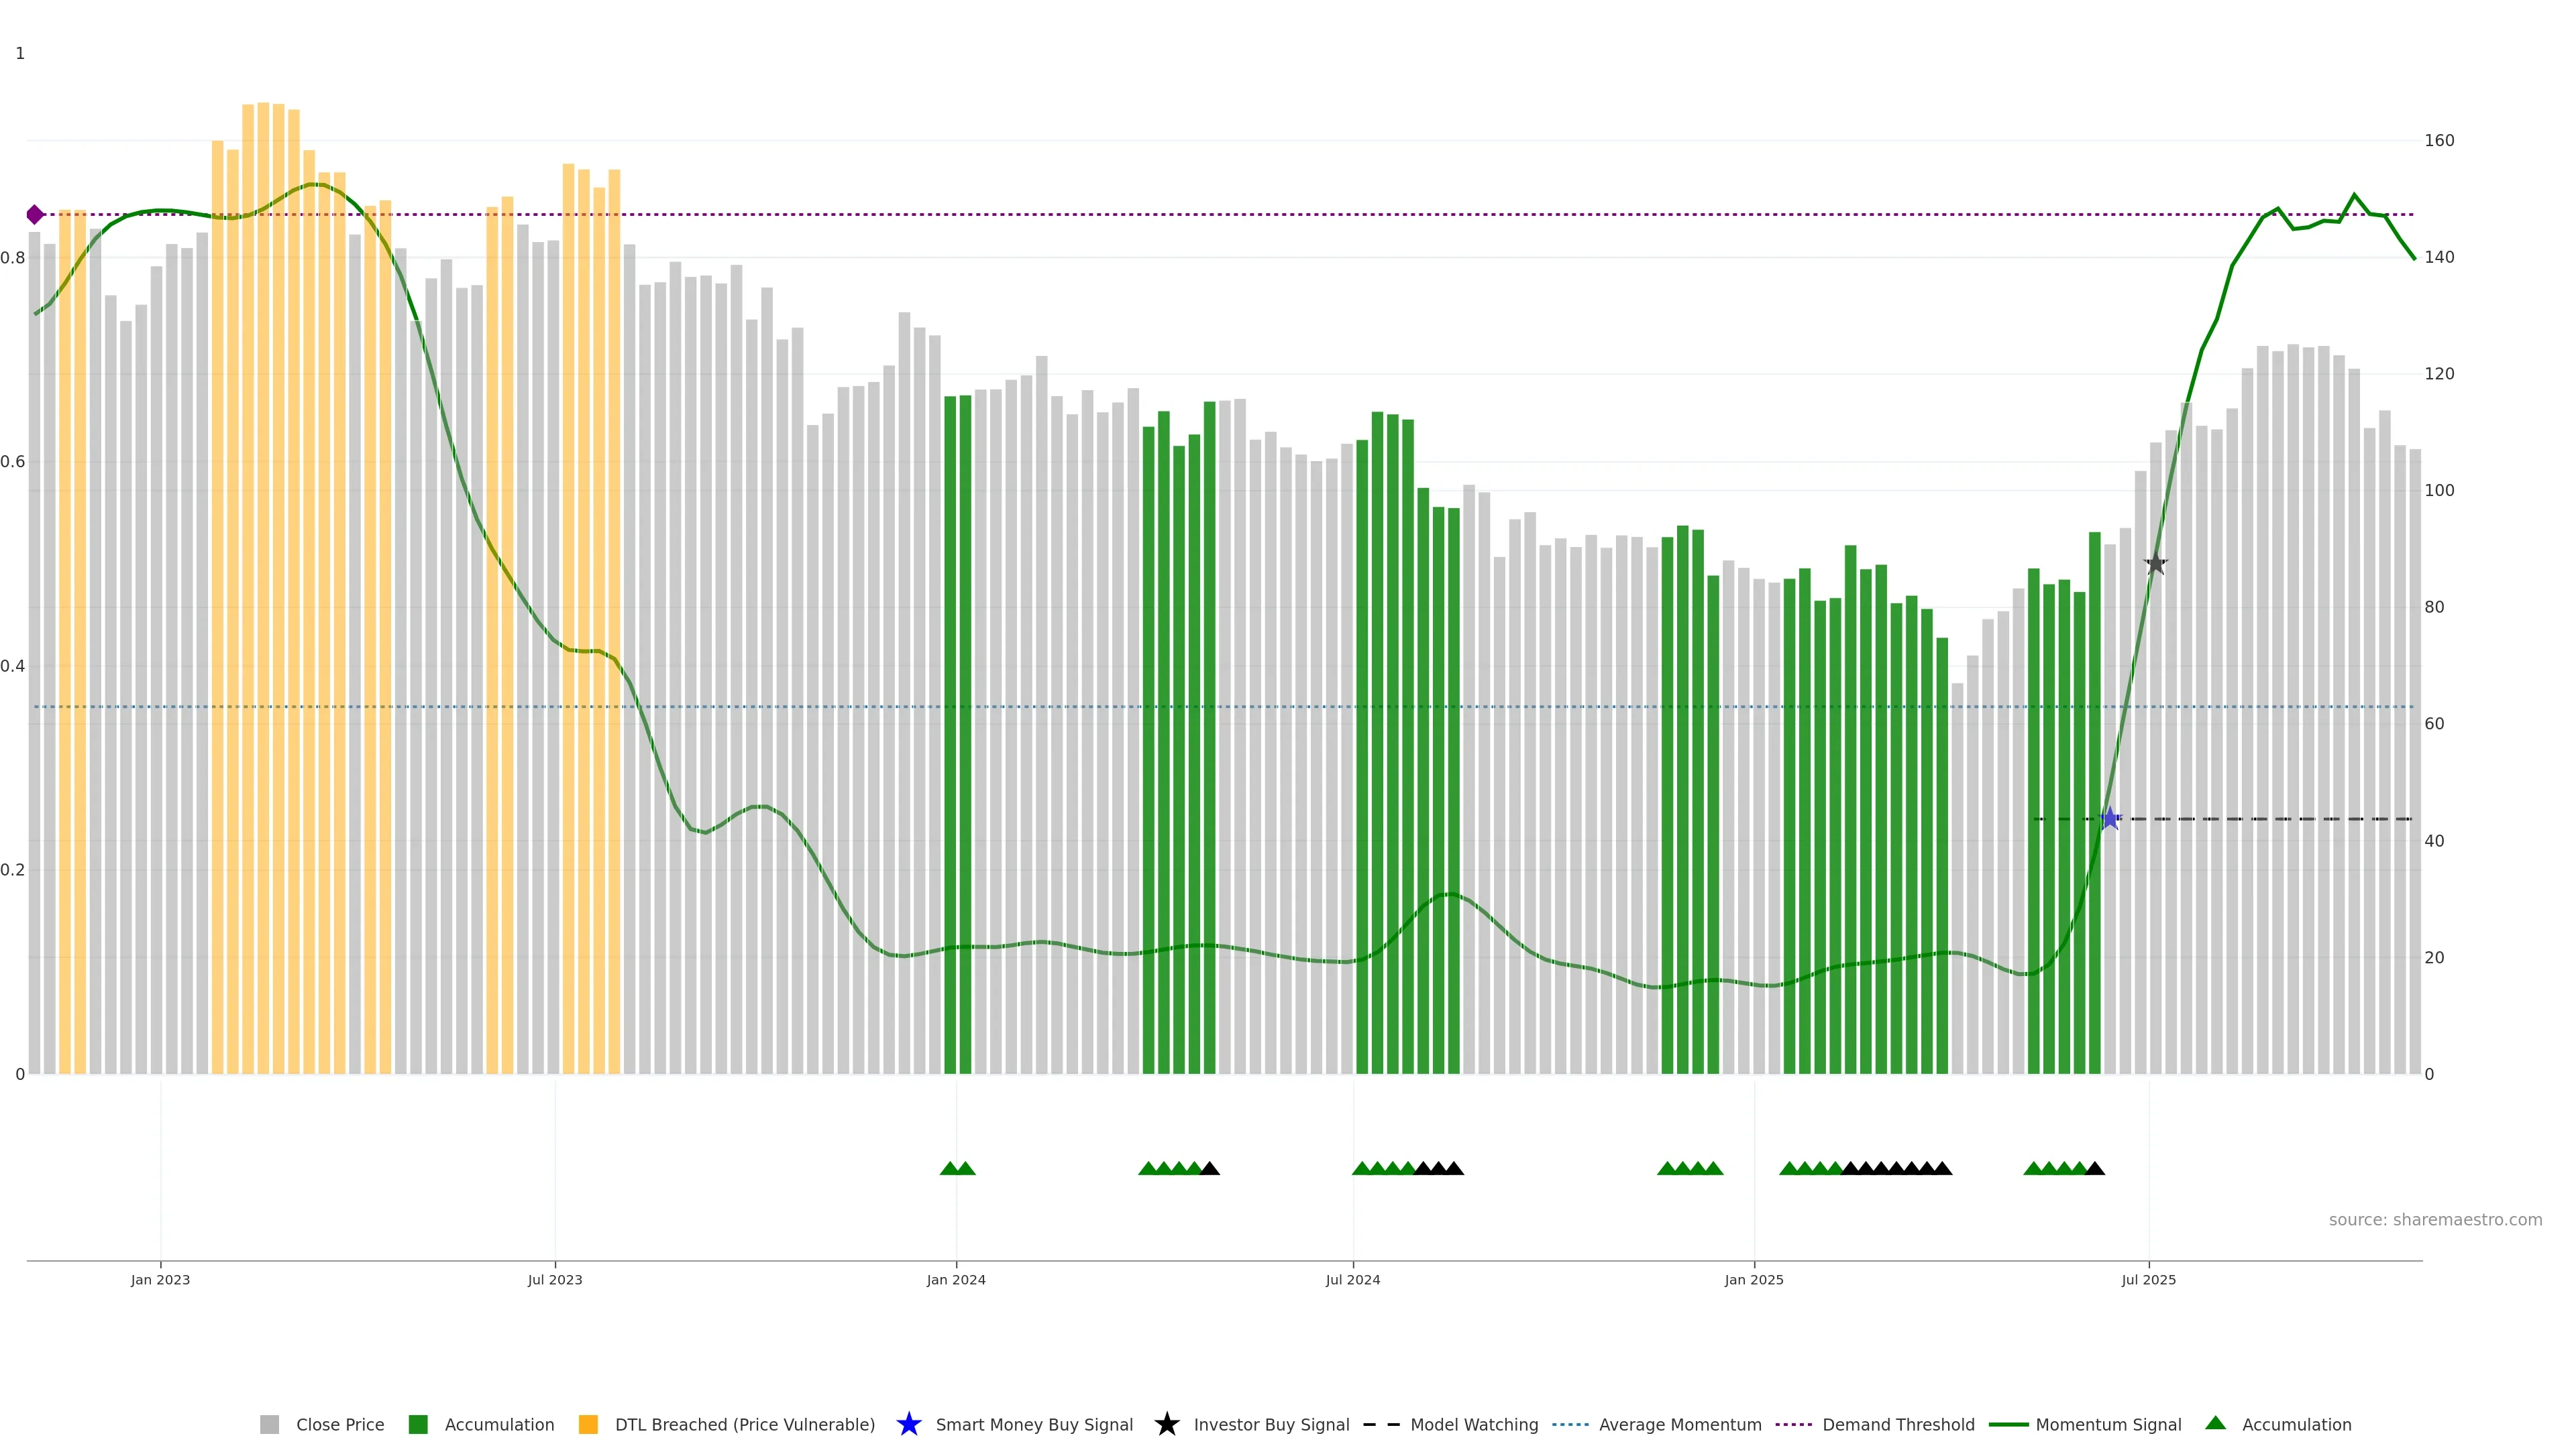Click the purple diamond Demand Threshold marker
Viewport: 2576px width, 1448px height.
[x=35, y=215]
